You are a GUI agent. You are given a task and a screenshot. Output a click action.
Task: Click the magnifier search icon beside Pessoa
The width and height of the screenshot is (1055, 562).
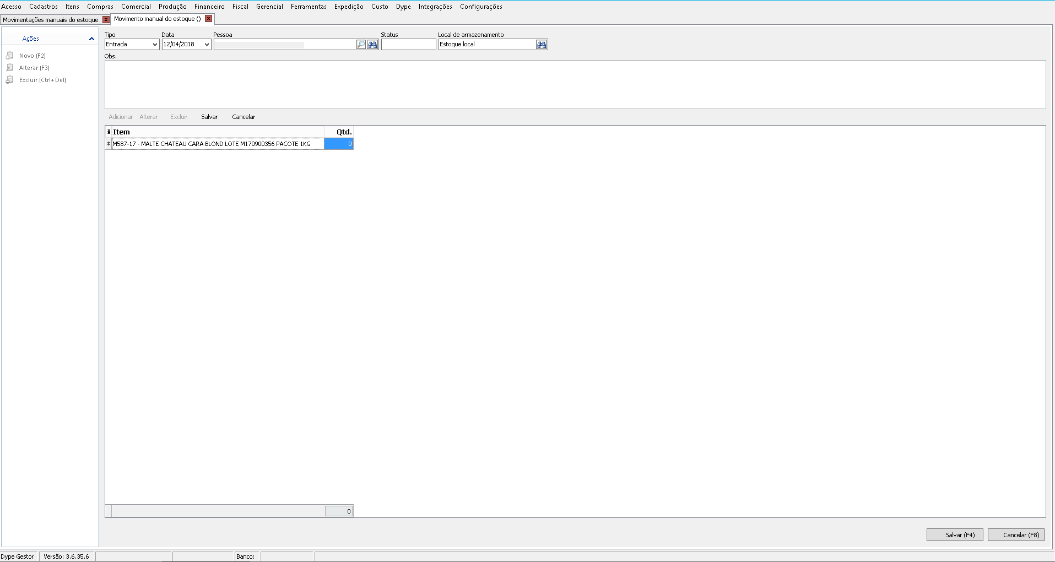(361, 45)
